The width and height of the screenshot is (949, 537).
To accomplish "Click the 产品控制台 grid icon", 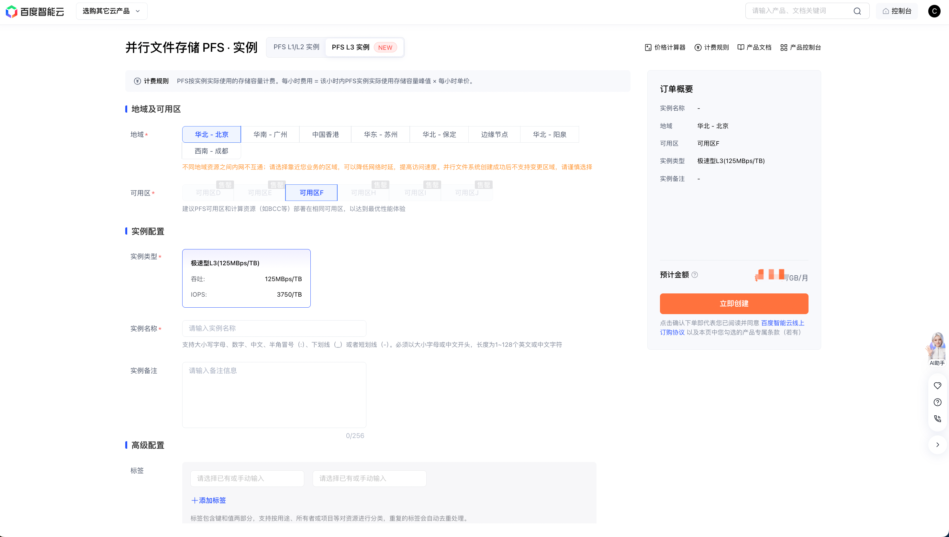I will [x=784, y=47].
